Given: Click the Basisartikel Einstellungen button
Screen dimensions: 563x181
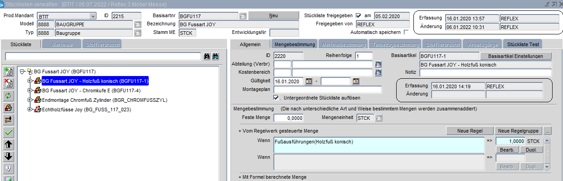Looking at the screenshot, I should point(515,56).
